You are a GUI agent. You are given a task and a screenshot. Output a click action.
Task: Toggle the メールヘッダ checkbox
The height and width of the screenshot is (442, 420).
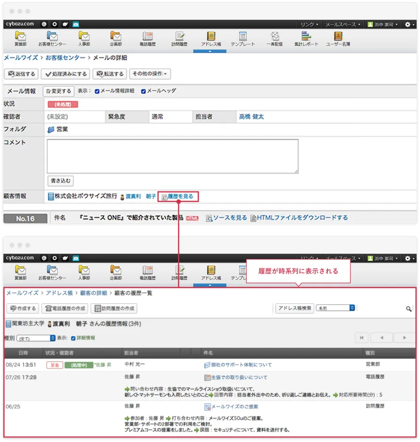pyautogui.click(x=143, y=91)
